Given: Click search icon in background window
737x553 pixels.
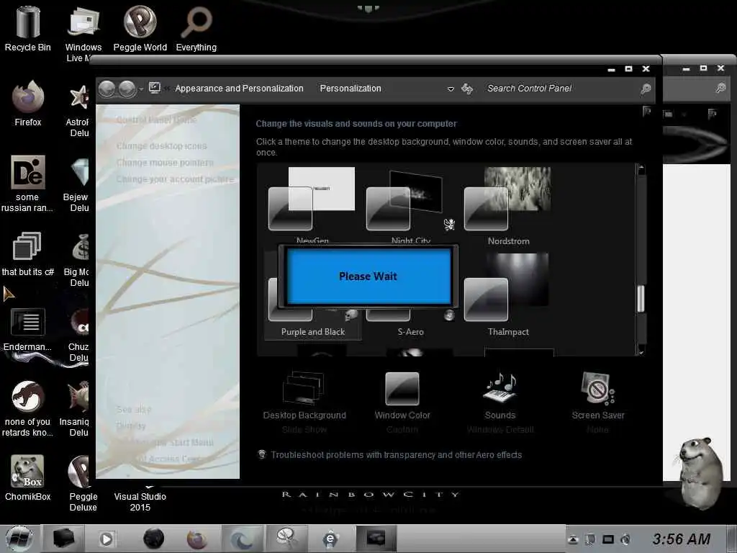Looking at the screenshot, I should coord(720,89).
